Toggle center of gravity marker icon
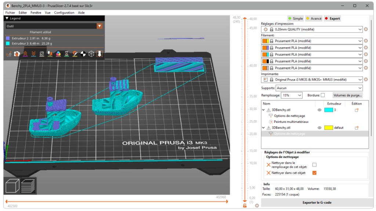 83,54
